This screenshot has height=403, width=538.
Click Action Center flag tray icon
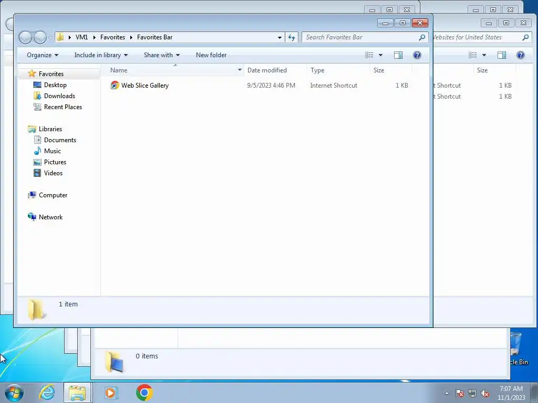460,393
